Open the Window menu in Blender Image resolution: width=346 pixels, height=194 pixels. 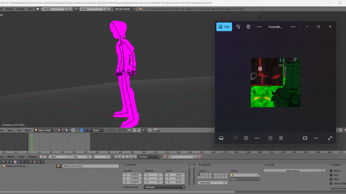coord(21,9)
